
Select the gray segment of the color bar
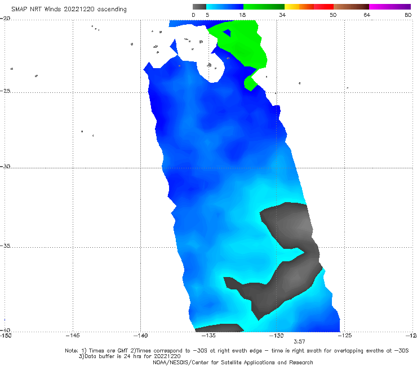pos(199,7)
